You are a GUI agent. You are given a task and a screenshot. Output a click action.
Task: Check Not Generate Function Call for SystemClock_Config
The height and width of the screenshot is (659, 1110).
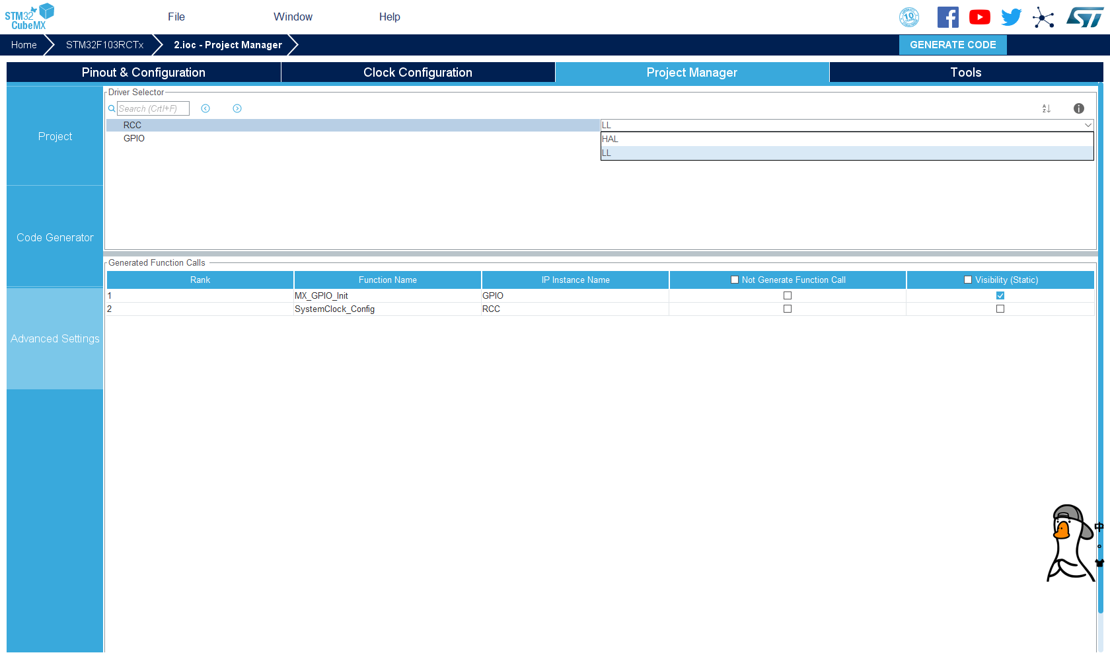788,309
